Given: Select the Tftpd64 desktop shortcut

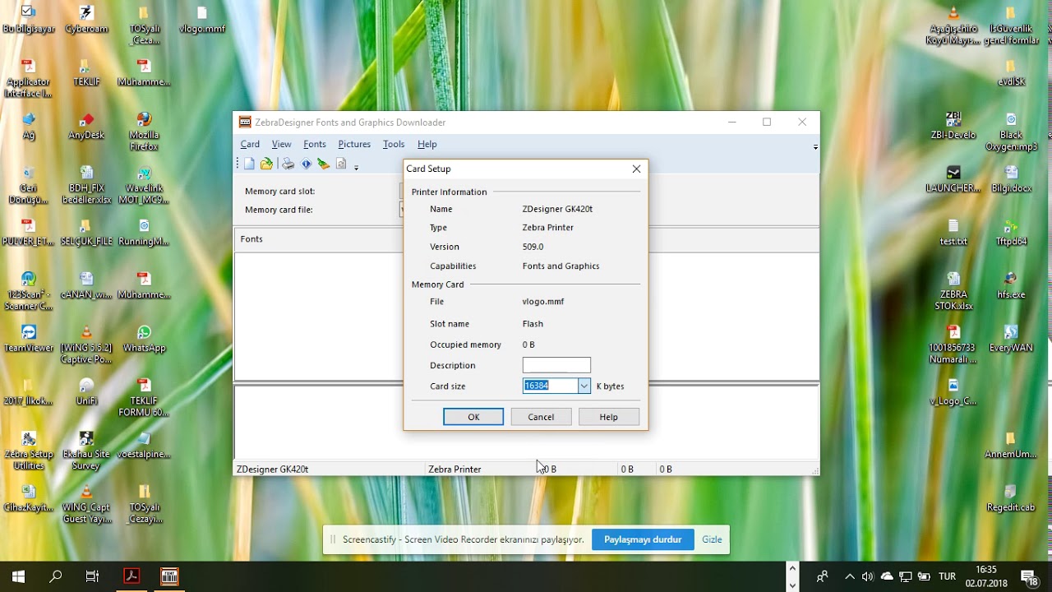Looking at the screenshot, I should pos(1011,233).
